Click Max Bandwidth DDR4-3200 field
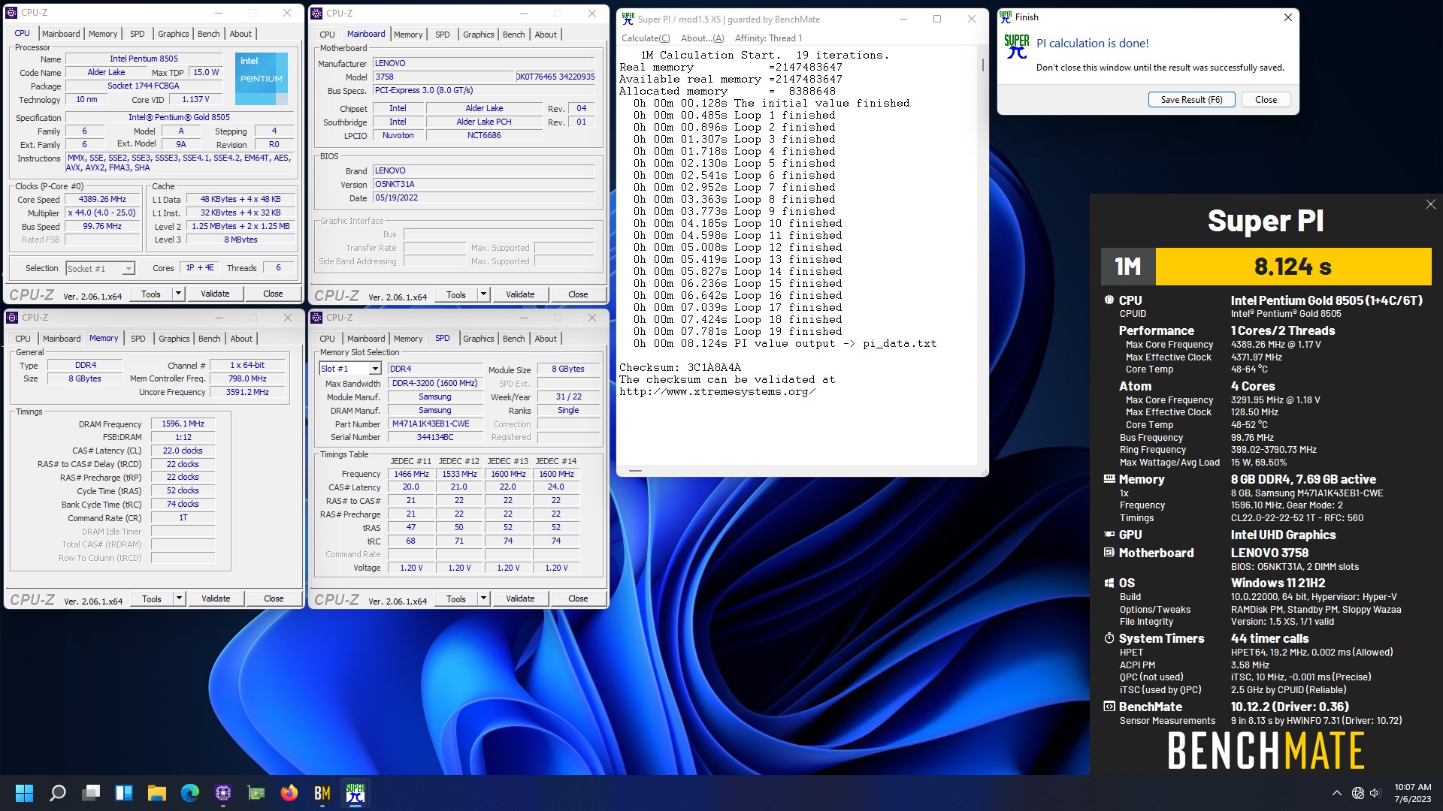This screenshot has width=1443, height=811. click(x=435, y=383)
